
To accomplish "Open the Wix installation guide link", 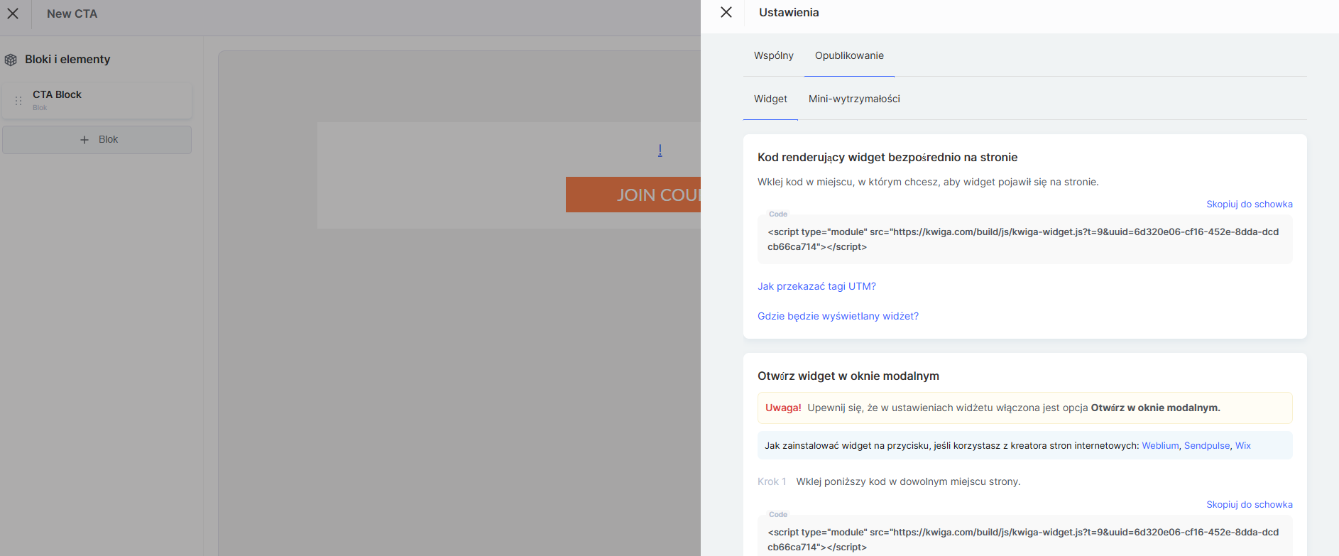I will [1242, 445].
